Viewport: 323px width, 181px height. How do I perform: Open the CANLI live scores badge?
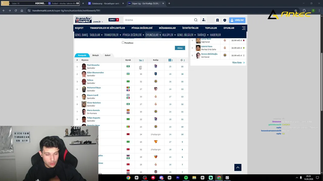(114, 20)
